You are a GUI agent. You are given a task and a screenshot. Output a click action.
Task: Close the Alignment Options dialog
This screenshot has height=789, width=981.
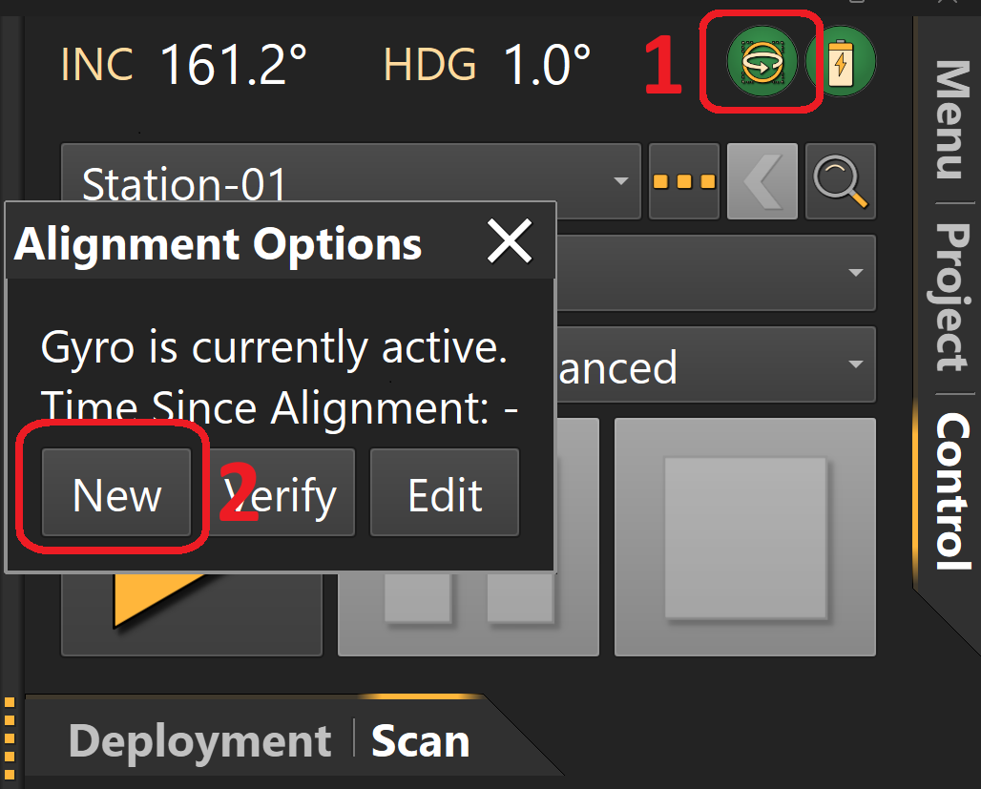click(x=511, y=242)
